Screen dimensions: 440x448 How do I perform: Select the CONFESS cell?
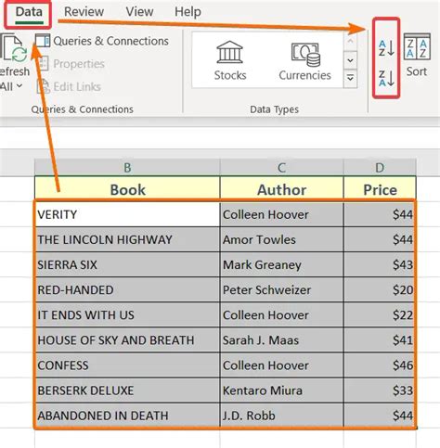[127, 365]
